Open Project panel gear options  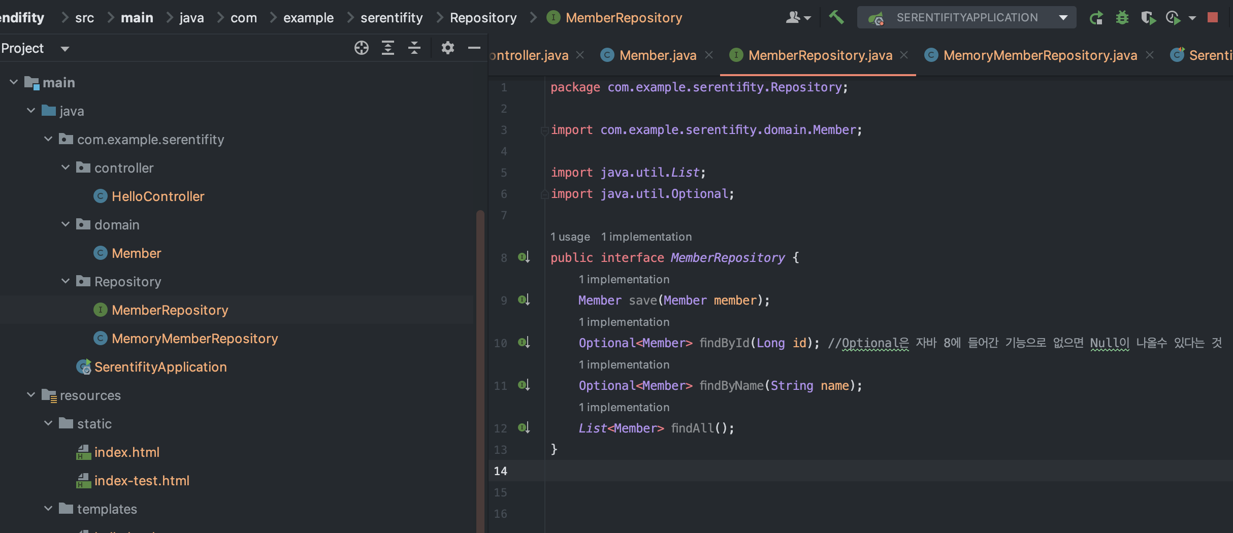pyautogui.click(x=447, y=48)
